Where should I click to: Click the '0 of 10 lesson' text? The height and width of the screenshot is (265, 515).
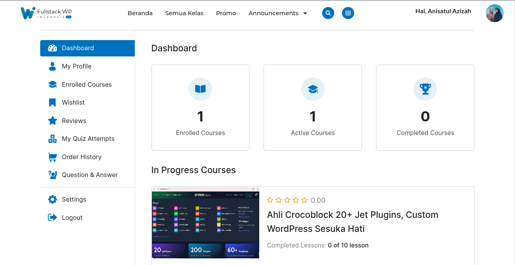(x=348, y=245)
